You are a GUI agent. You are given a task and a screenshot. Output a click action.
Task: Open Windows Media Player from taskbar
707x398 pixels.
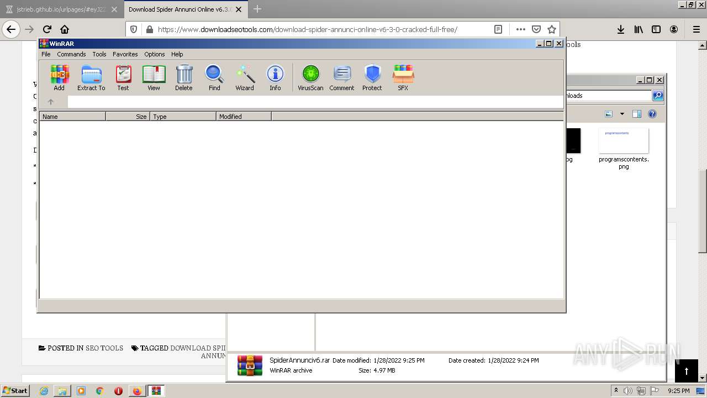(81, 391)
